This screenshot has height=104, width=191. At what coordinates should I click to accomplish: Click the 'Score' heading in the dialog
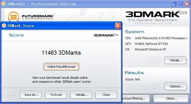16,35
